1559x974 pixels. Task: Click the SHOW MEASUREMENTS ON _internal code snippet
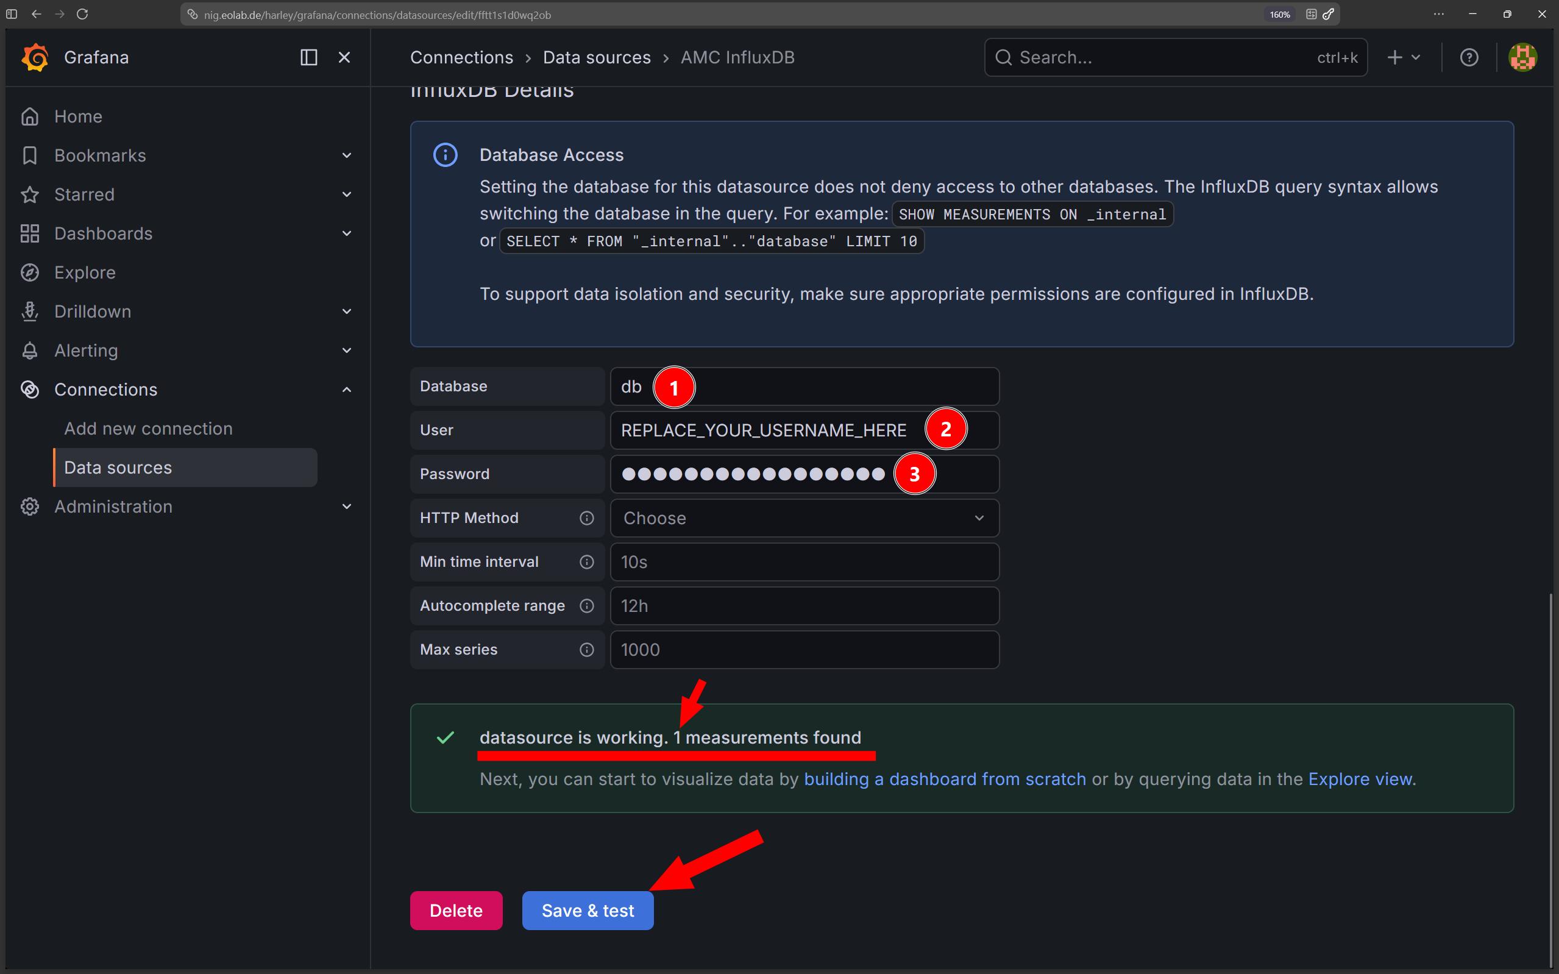coord(1032,215)
